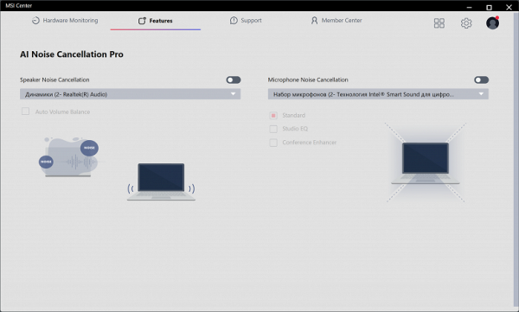Expand the microphone device dropdown arrow
This screenshot has width=519, height=312.
point(481,94)
